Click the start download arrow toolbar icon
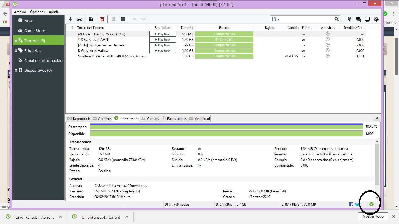Viewport: 399px width, 224px height. 114,19
